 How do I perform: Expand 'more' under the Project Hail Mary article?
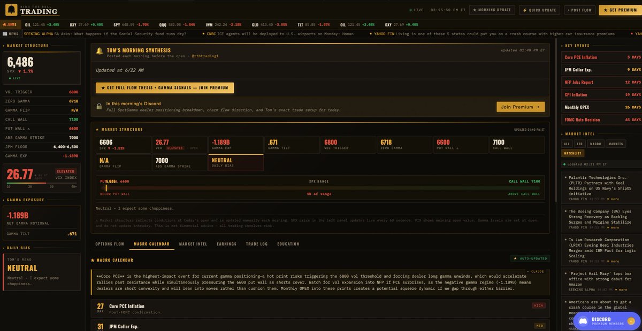pyautogui.click(x=622, y=289)
